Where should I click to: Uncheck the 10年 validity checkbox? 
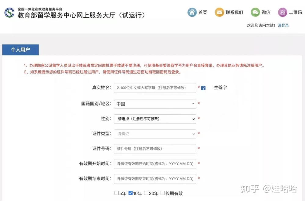click(x=131, y=193)
